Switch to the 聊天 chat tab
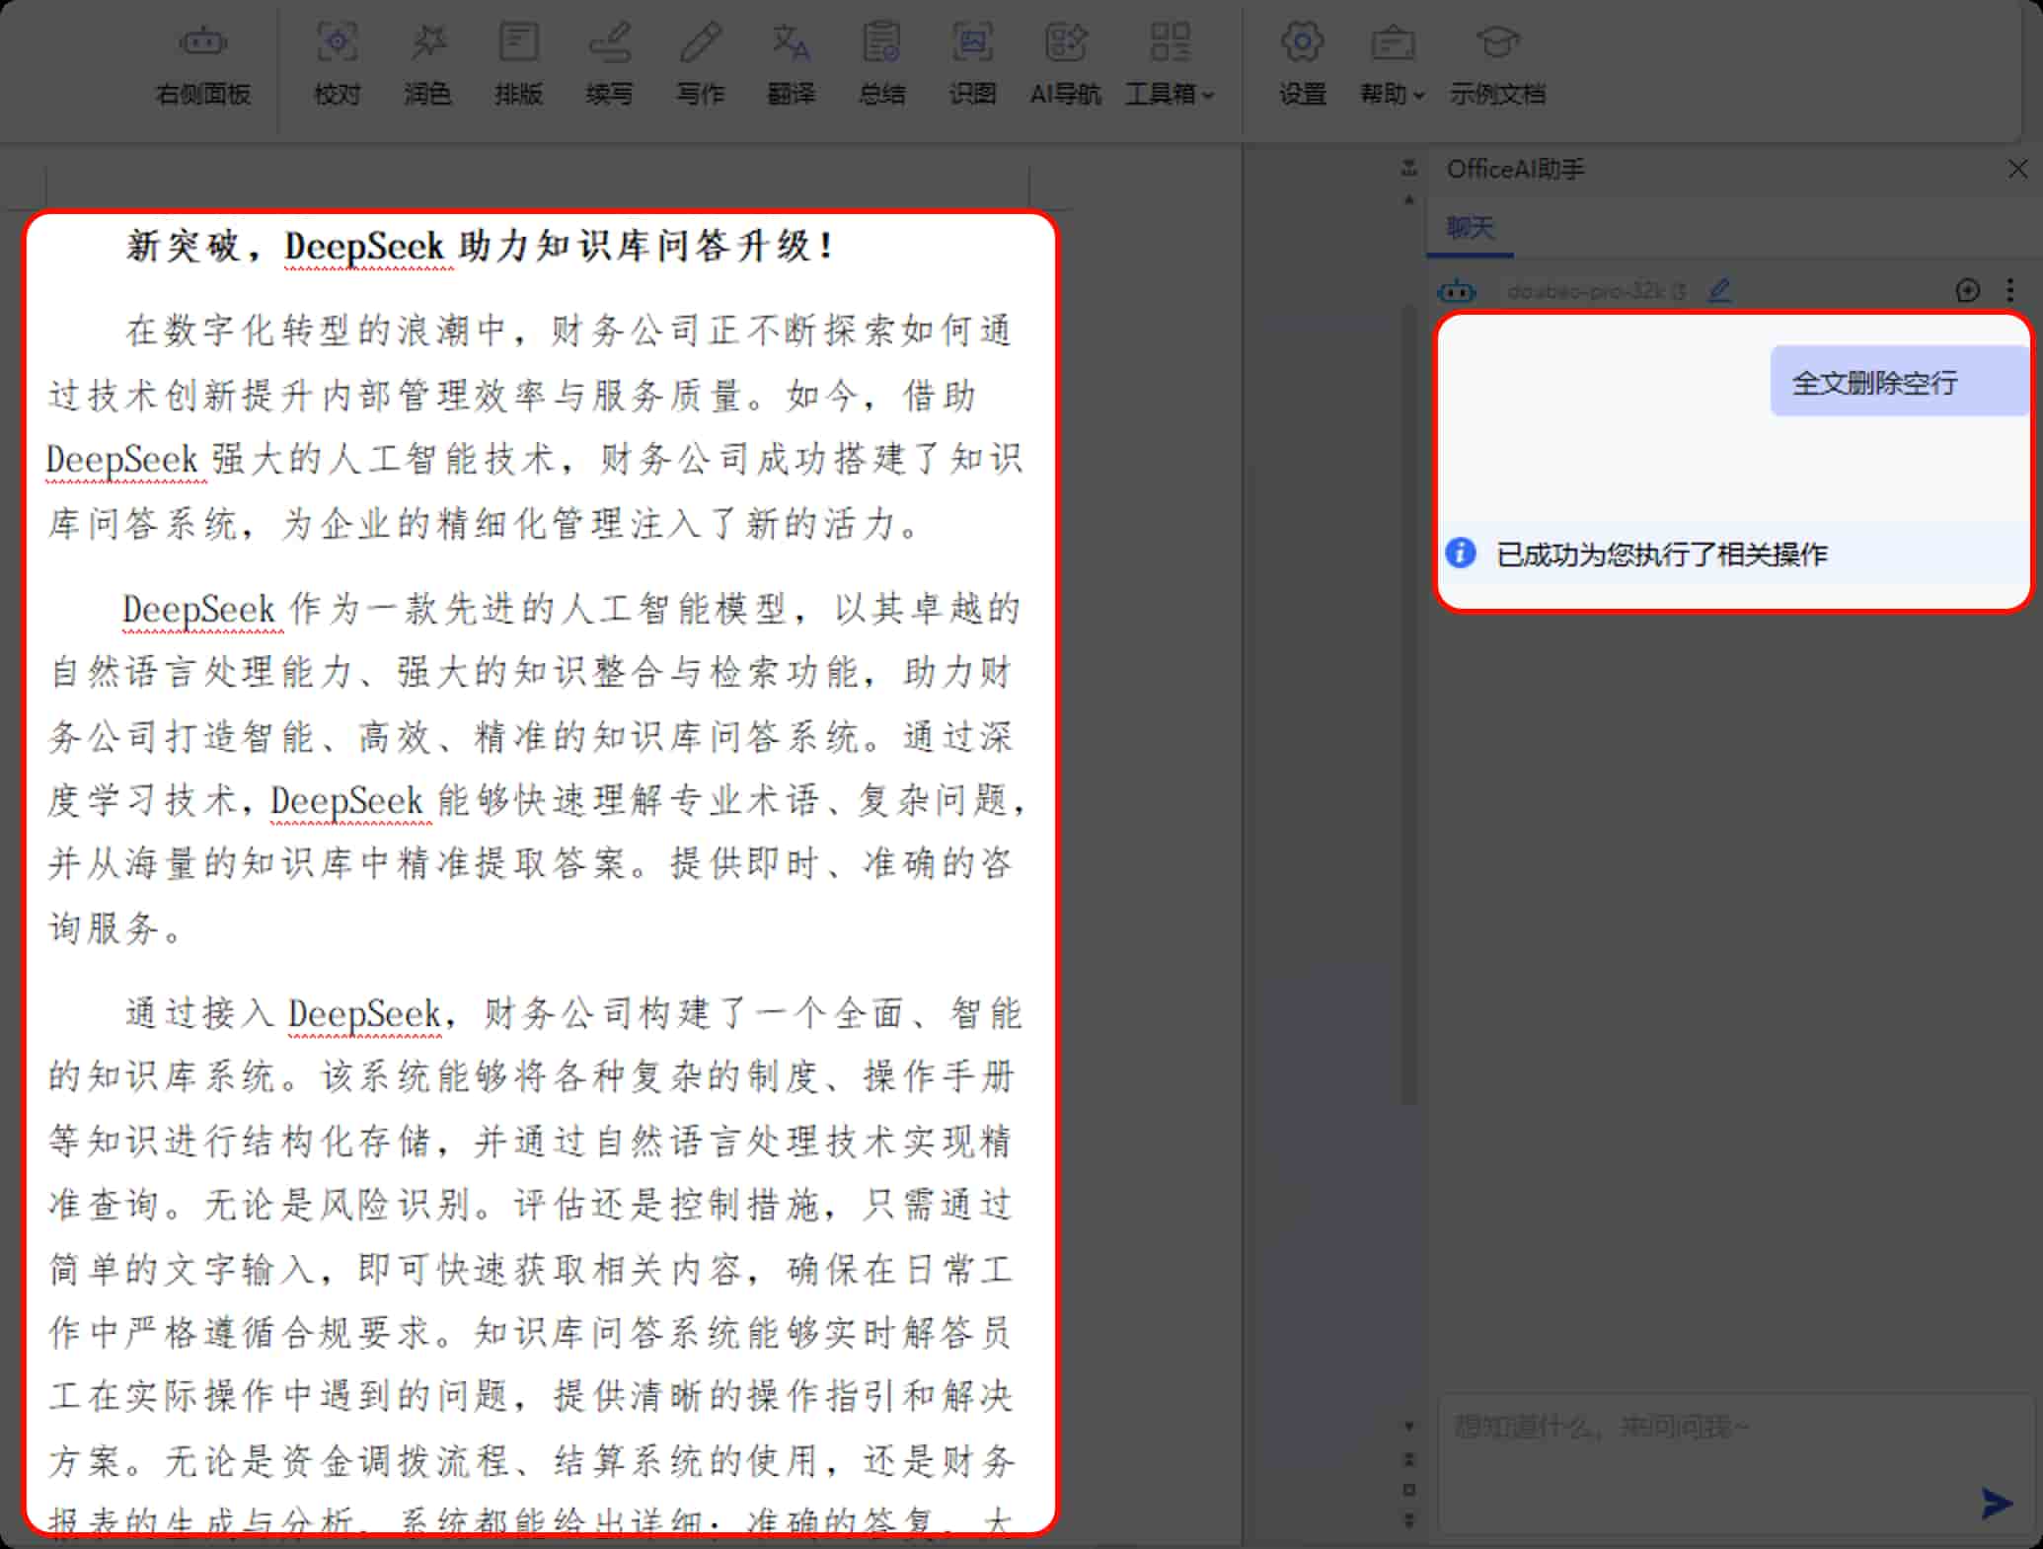Image resolution: width=2043 pixels, height=1549 pixels. coord(1470,228)
